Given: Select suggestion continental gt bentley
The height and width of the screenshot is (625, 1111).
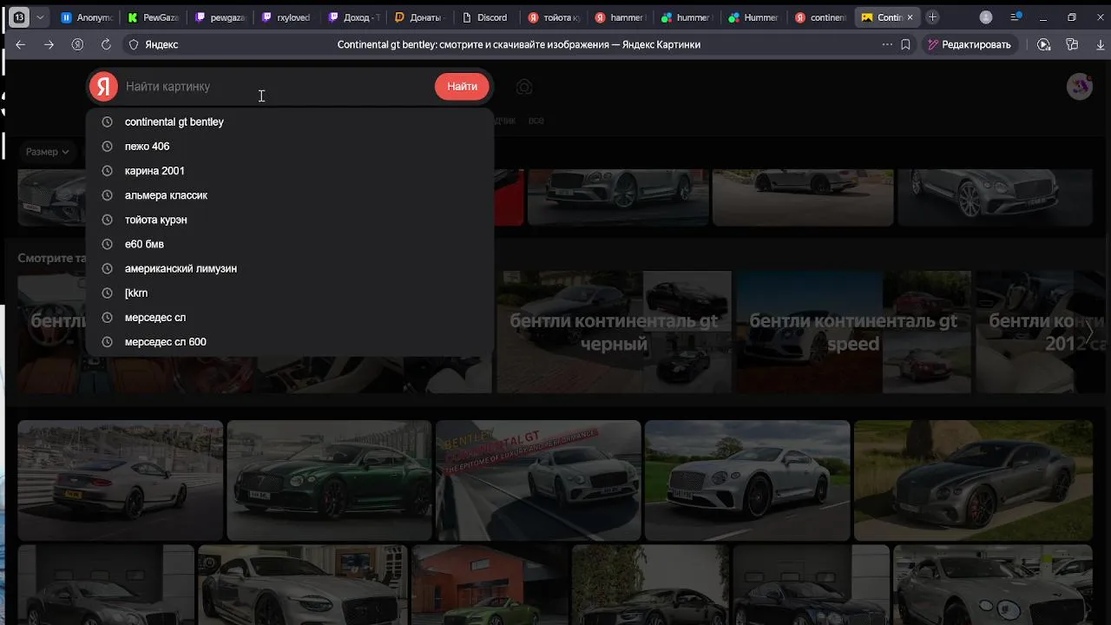Looking at the screenshot, I should [x=290, y=122].
